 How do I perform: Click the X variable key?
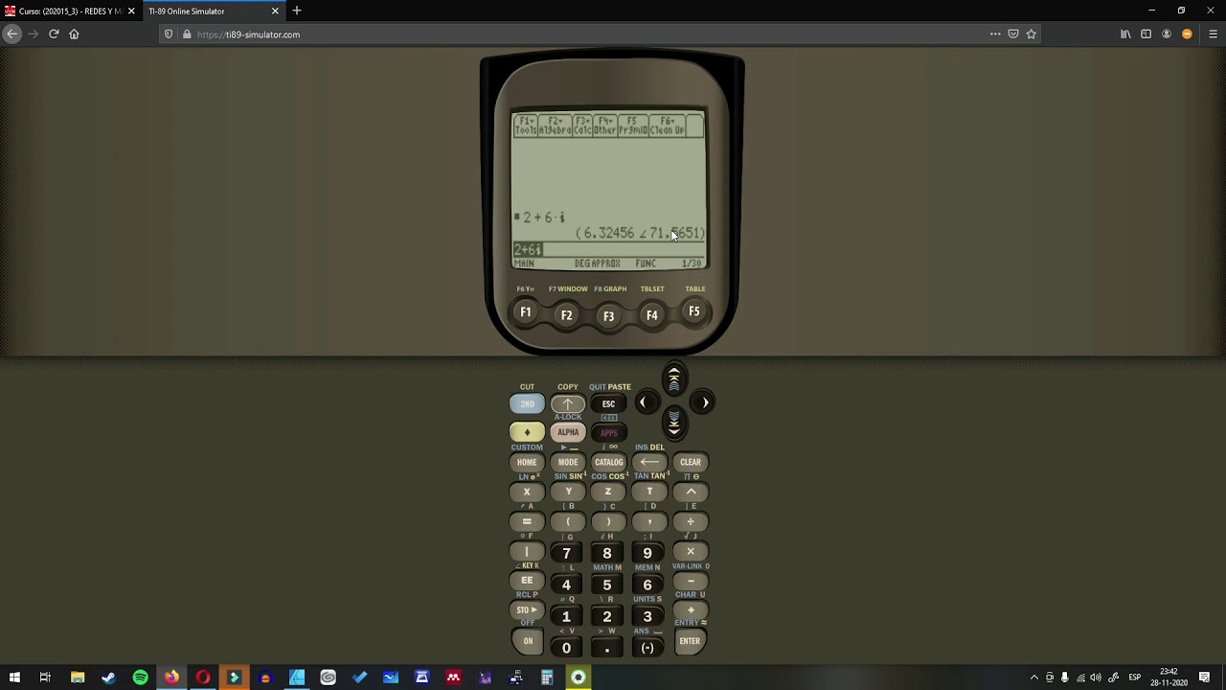527,492
